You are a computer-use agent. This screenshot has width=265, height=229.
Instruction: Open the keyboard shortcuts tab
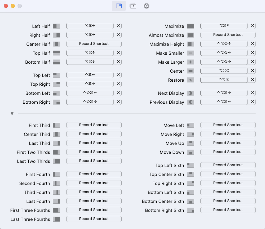[x=119, y=6]
